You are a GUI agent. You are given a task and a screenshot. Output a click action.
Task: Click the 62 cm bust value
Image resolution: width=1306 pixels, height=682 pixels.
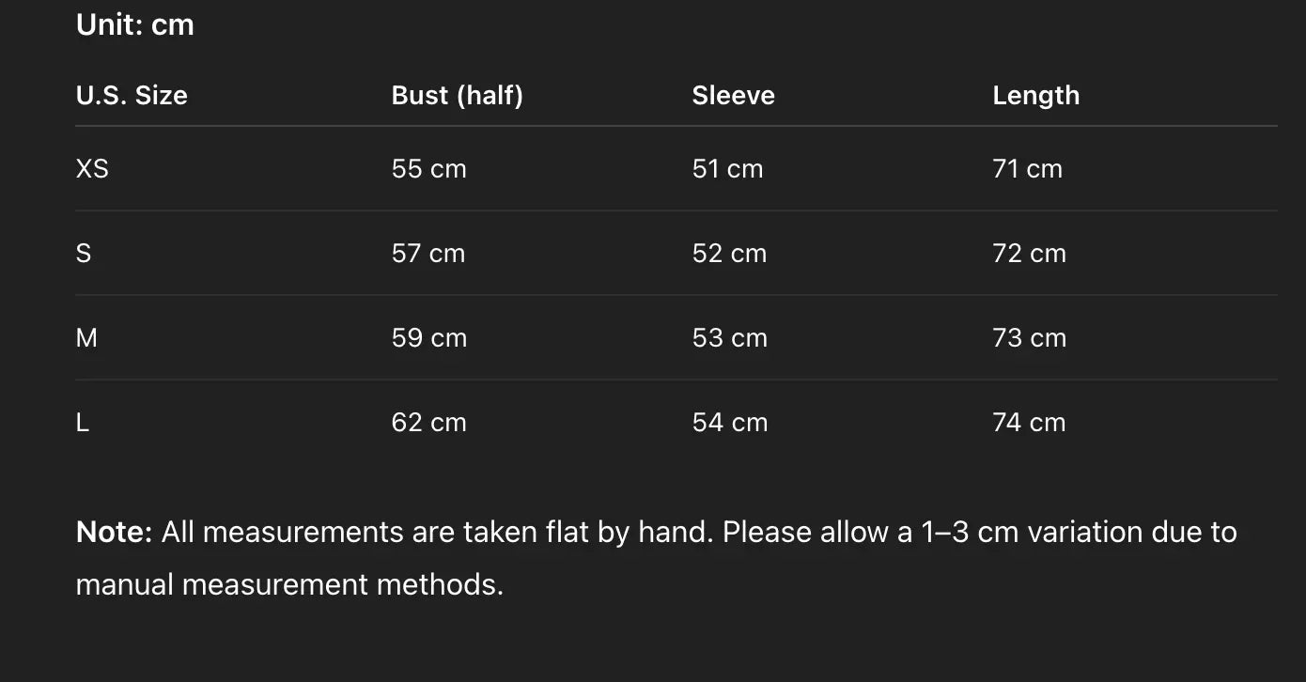pyautogui.click(x=428, y=423)
